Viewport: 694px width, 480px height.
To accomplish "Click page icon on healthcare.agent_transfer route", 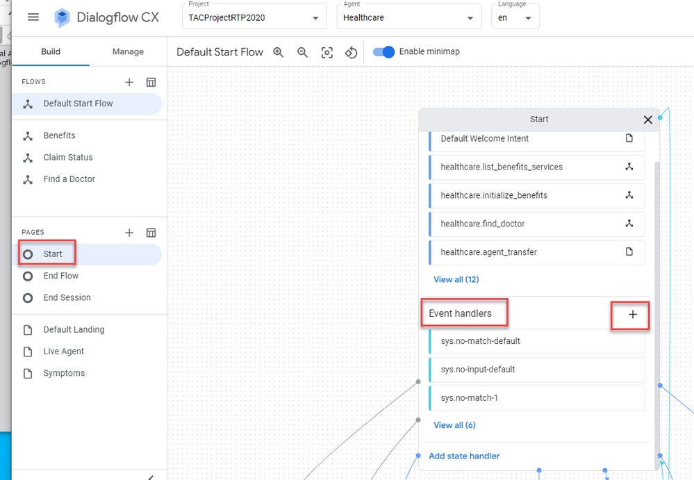I will click(x=629, y=251).
